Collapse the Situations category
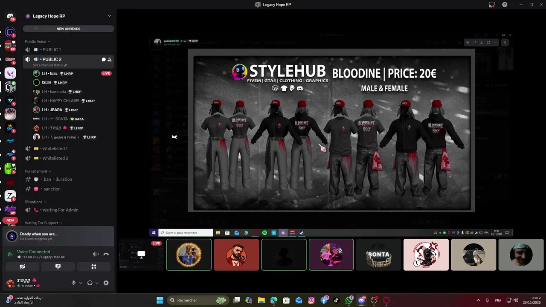 [x=35, y=202]
